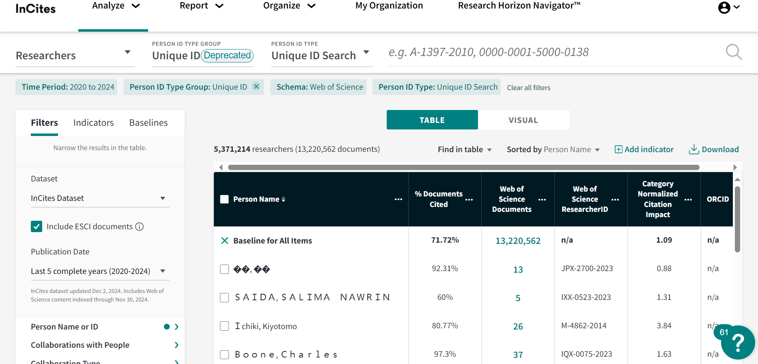The width and height of the screenshot is (758, 364).
Task: Click the Time Period filter chip
Action: (67, 87)
